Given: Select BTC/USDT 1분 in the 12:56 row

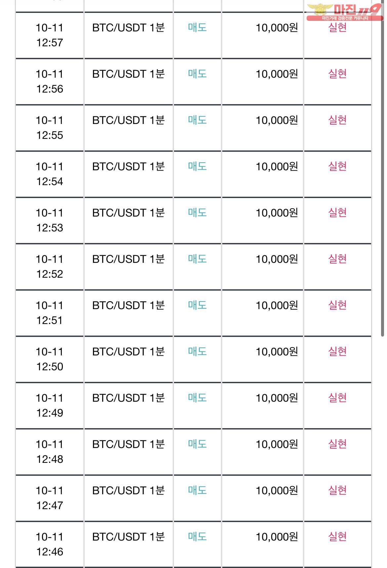Looking at the screenshot, I should click(x=128, y=74).
